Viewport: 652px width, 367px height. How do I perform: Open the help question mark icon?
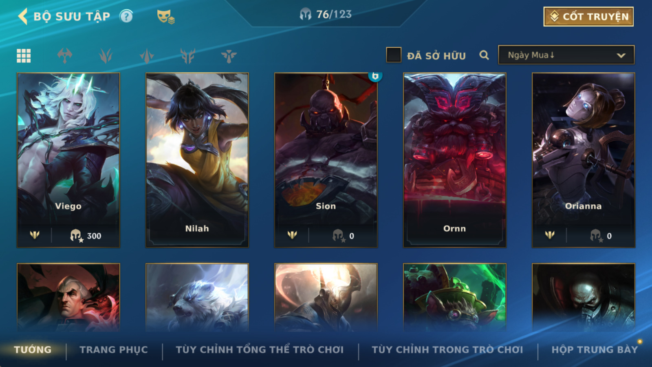126,16
